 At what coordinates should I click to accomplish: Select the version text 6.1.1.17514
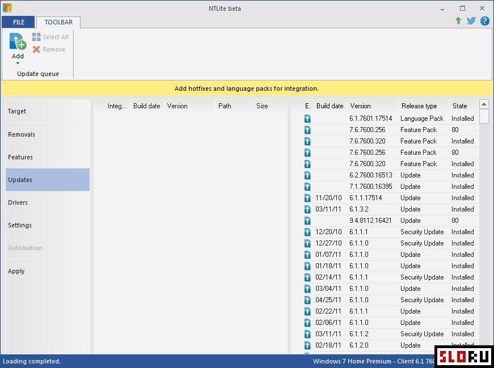tap(365, 198)
